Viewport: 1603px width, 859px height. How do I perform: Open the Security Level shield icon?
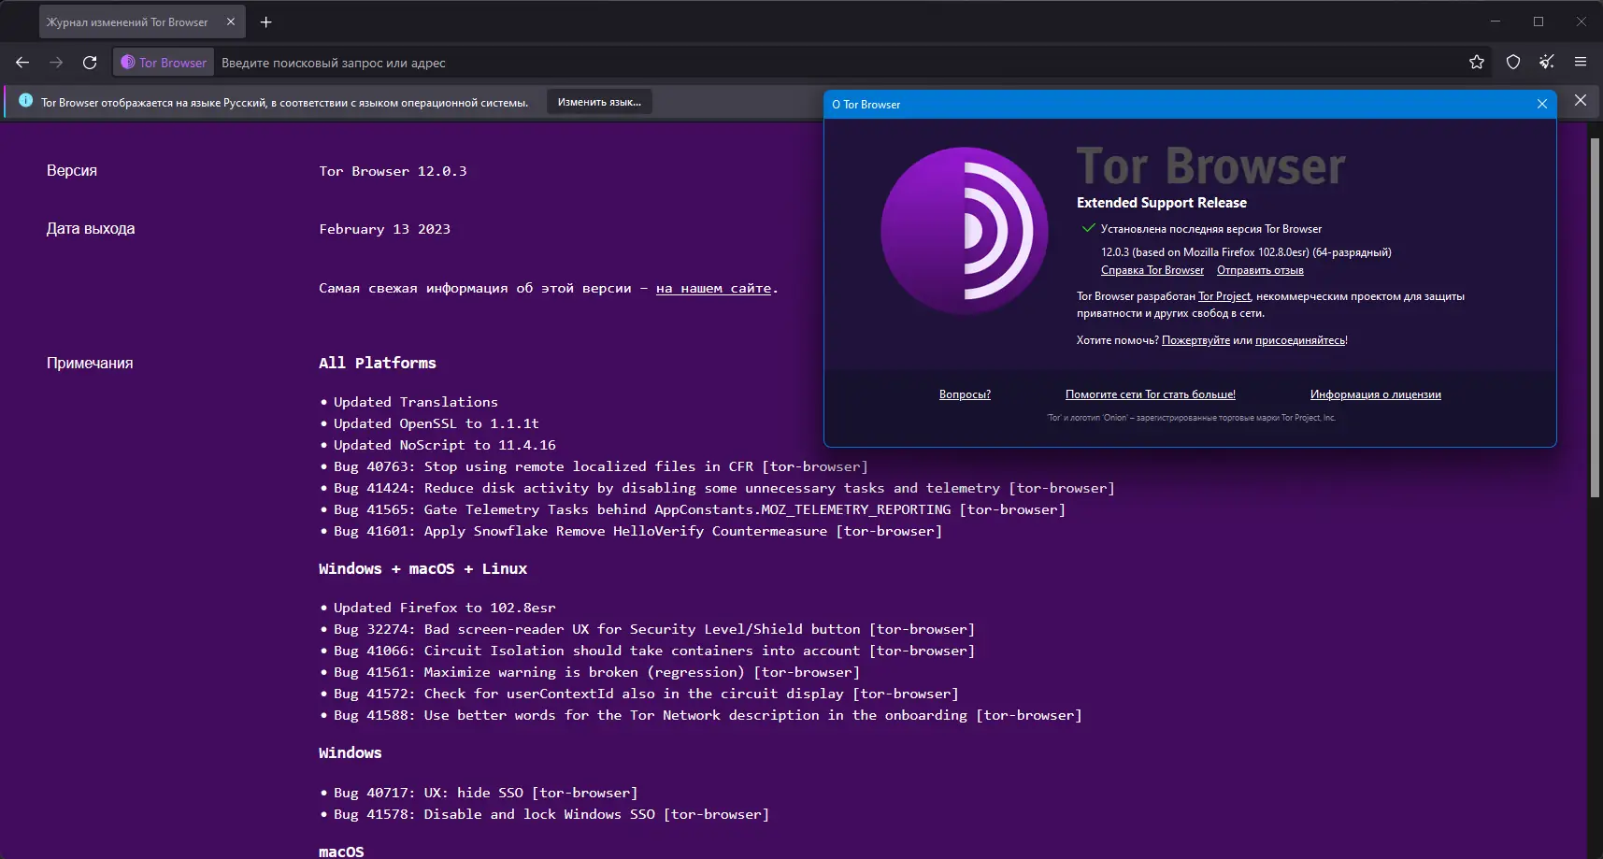click(1513, 63)
